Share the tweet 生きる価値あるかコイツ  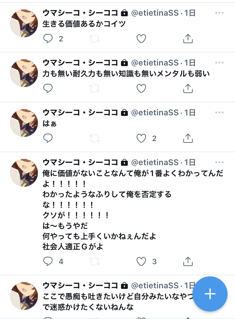point(188,39)
